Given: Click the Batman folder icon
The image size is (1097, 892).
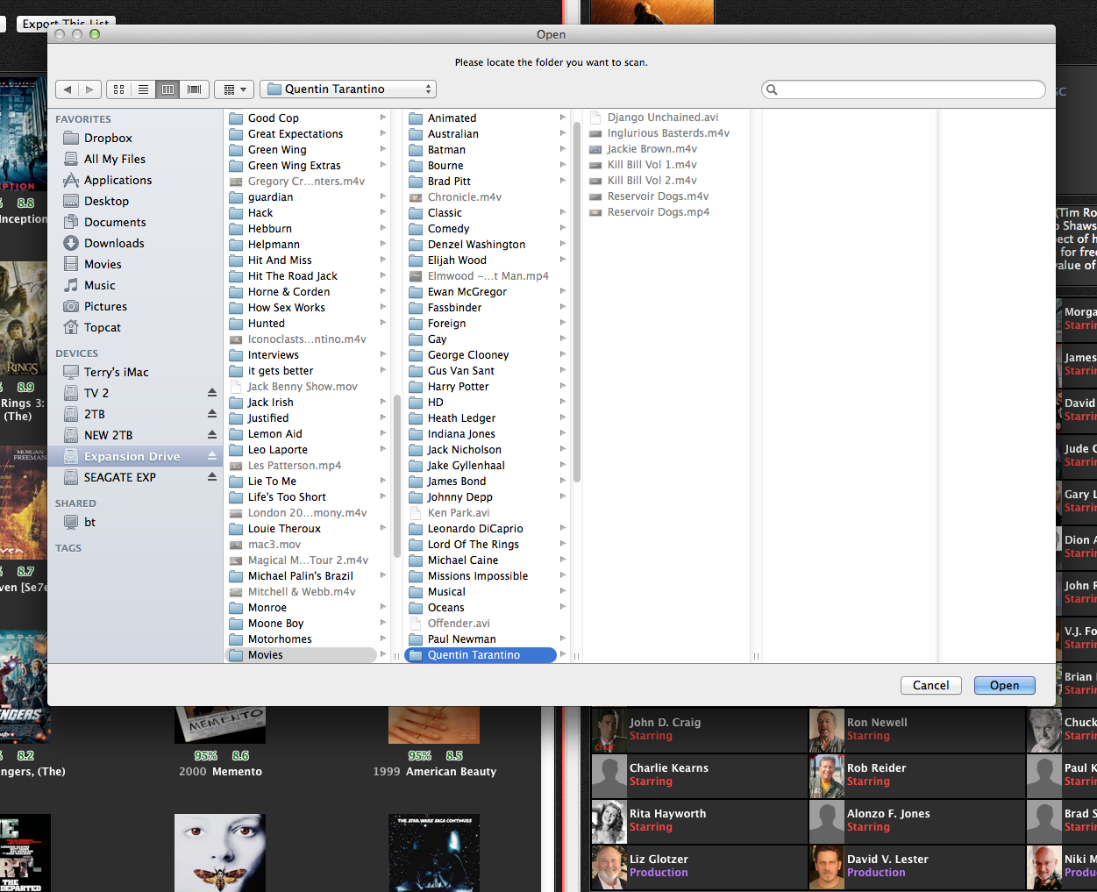Looking at the screenshot, I should tap(416, 150).
